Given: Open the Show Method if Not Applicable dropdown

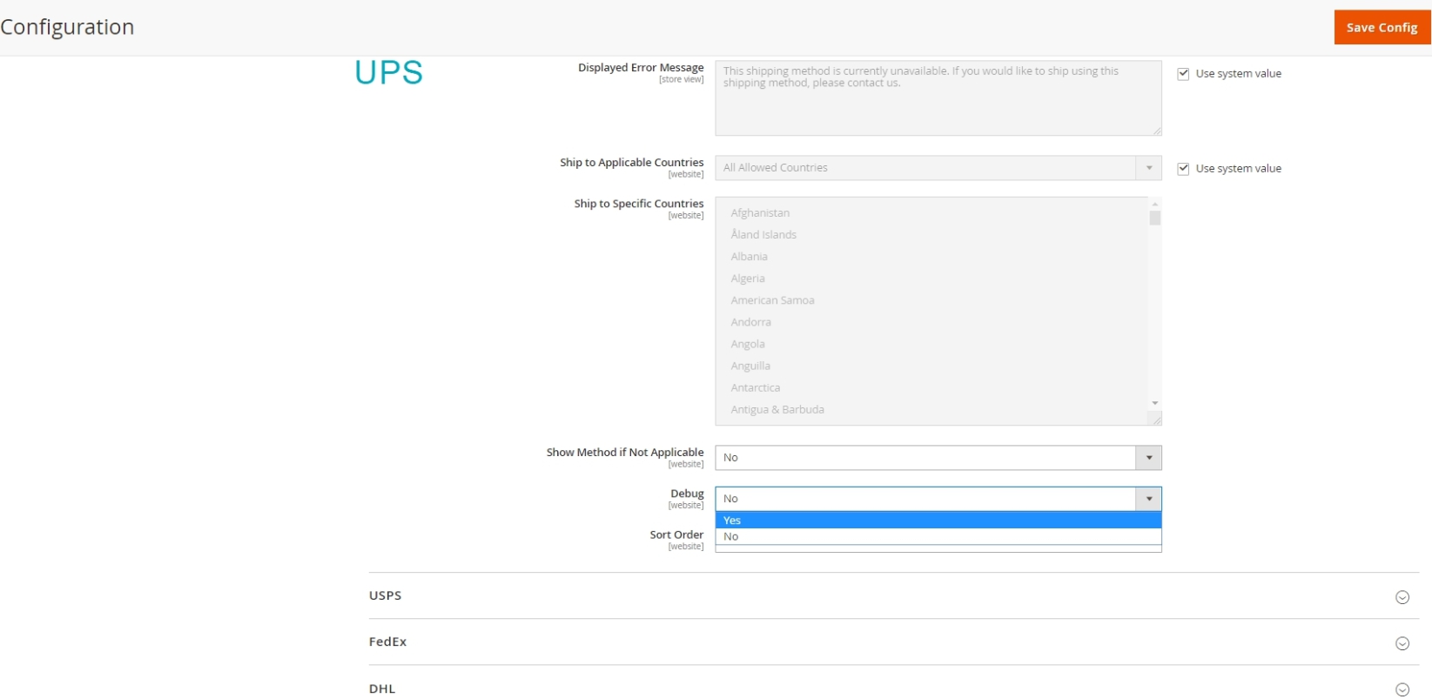Looking at the screenshot, I should coord(938,458).
